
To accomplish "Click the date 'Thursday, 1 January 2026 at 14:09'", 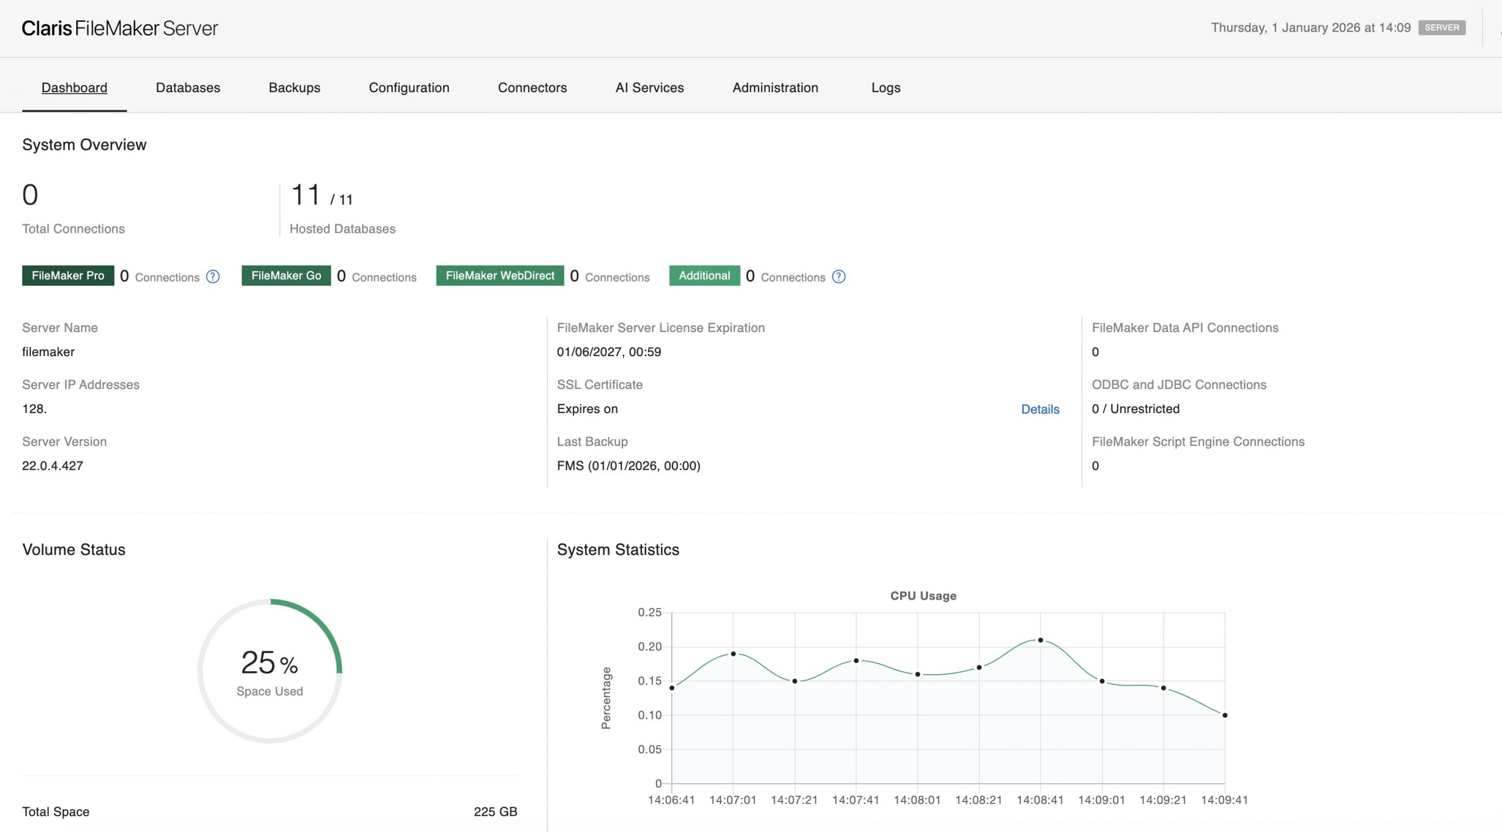I will (1311, 28).
